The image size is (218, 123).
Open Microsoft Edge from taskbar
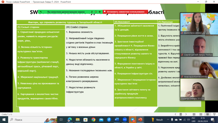[70, 120]
